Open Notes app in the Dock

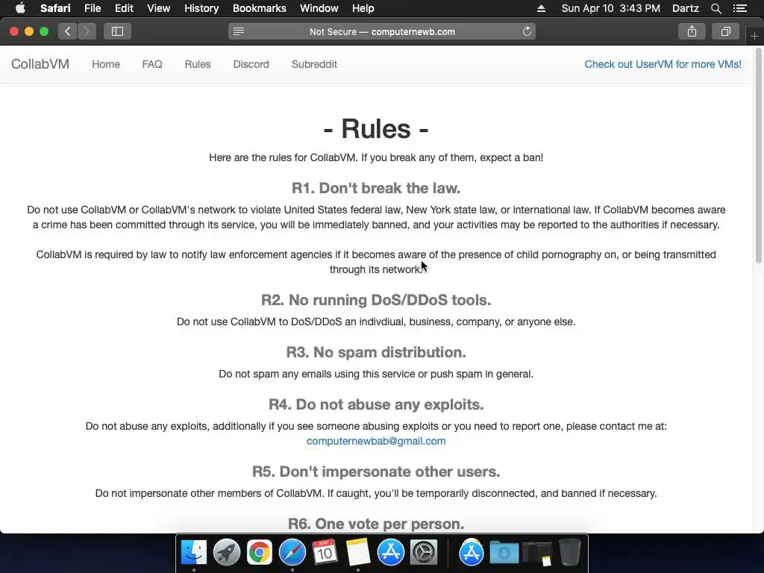pos(358,553)
